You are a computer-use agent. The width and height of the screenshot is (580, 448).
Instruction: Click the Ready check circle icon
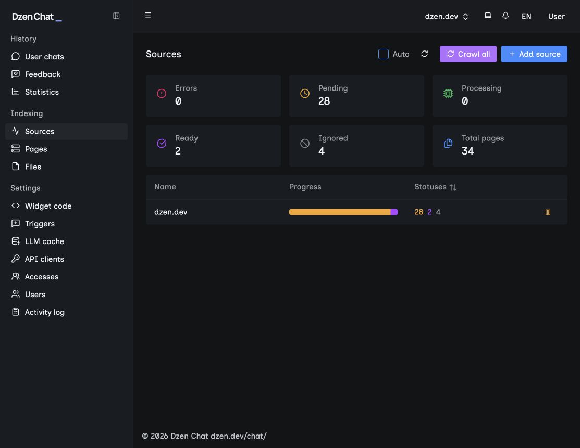162,143
